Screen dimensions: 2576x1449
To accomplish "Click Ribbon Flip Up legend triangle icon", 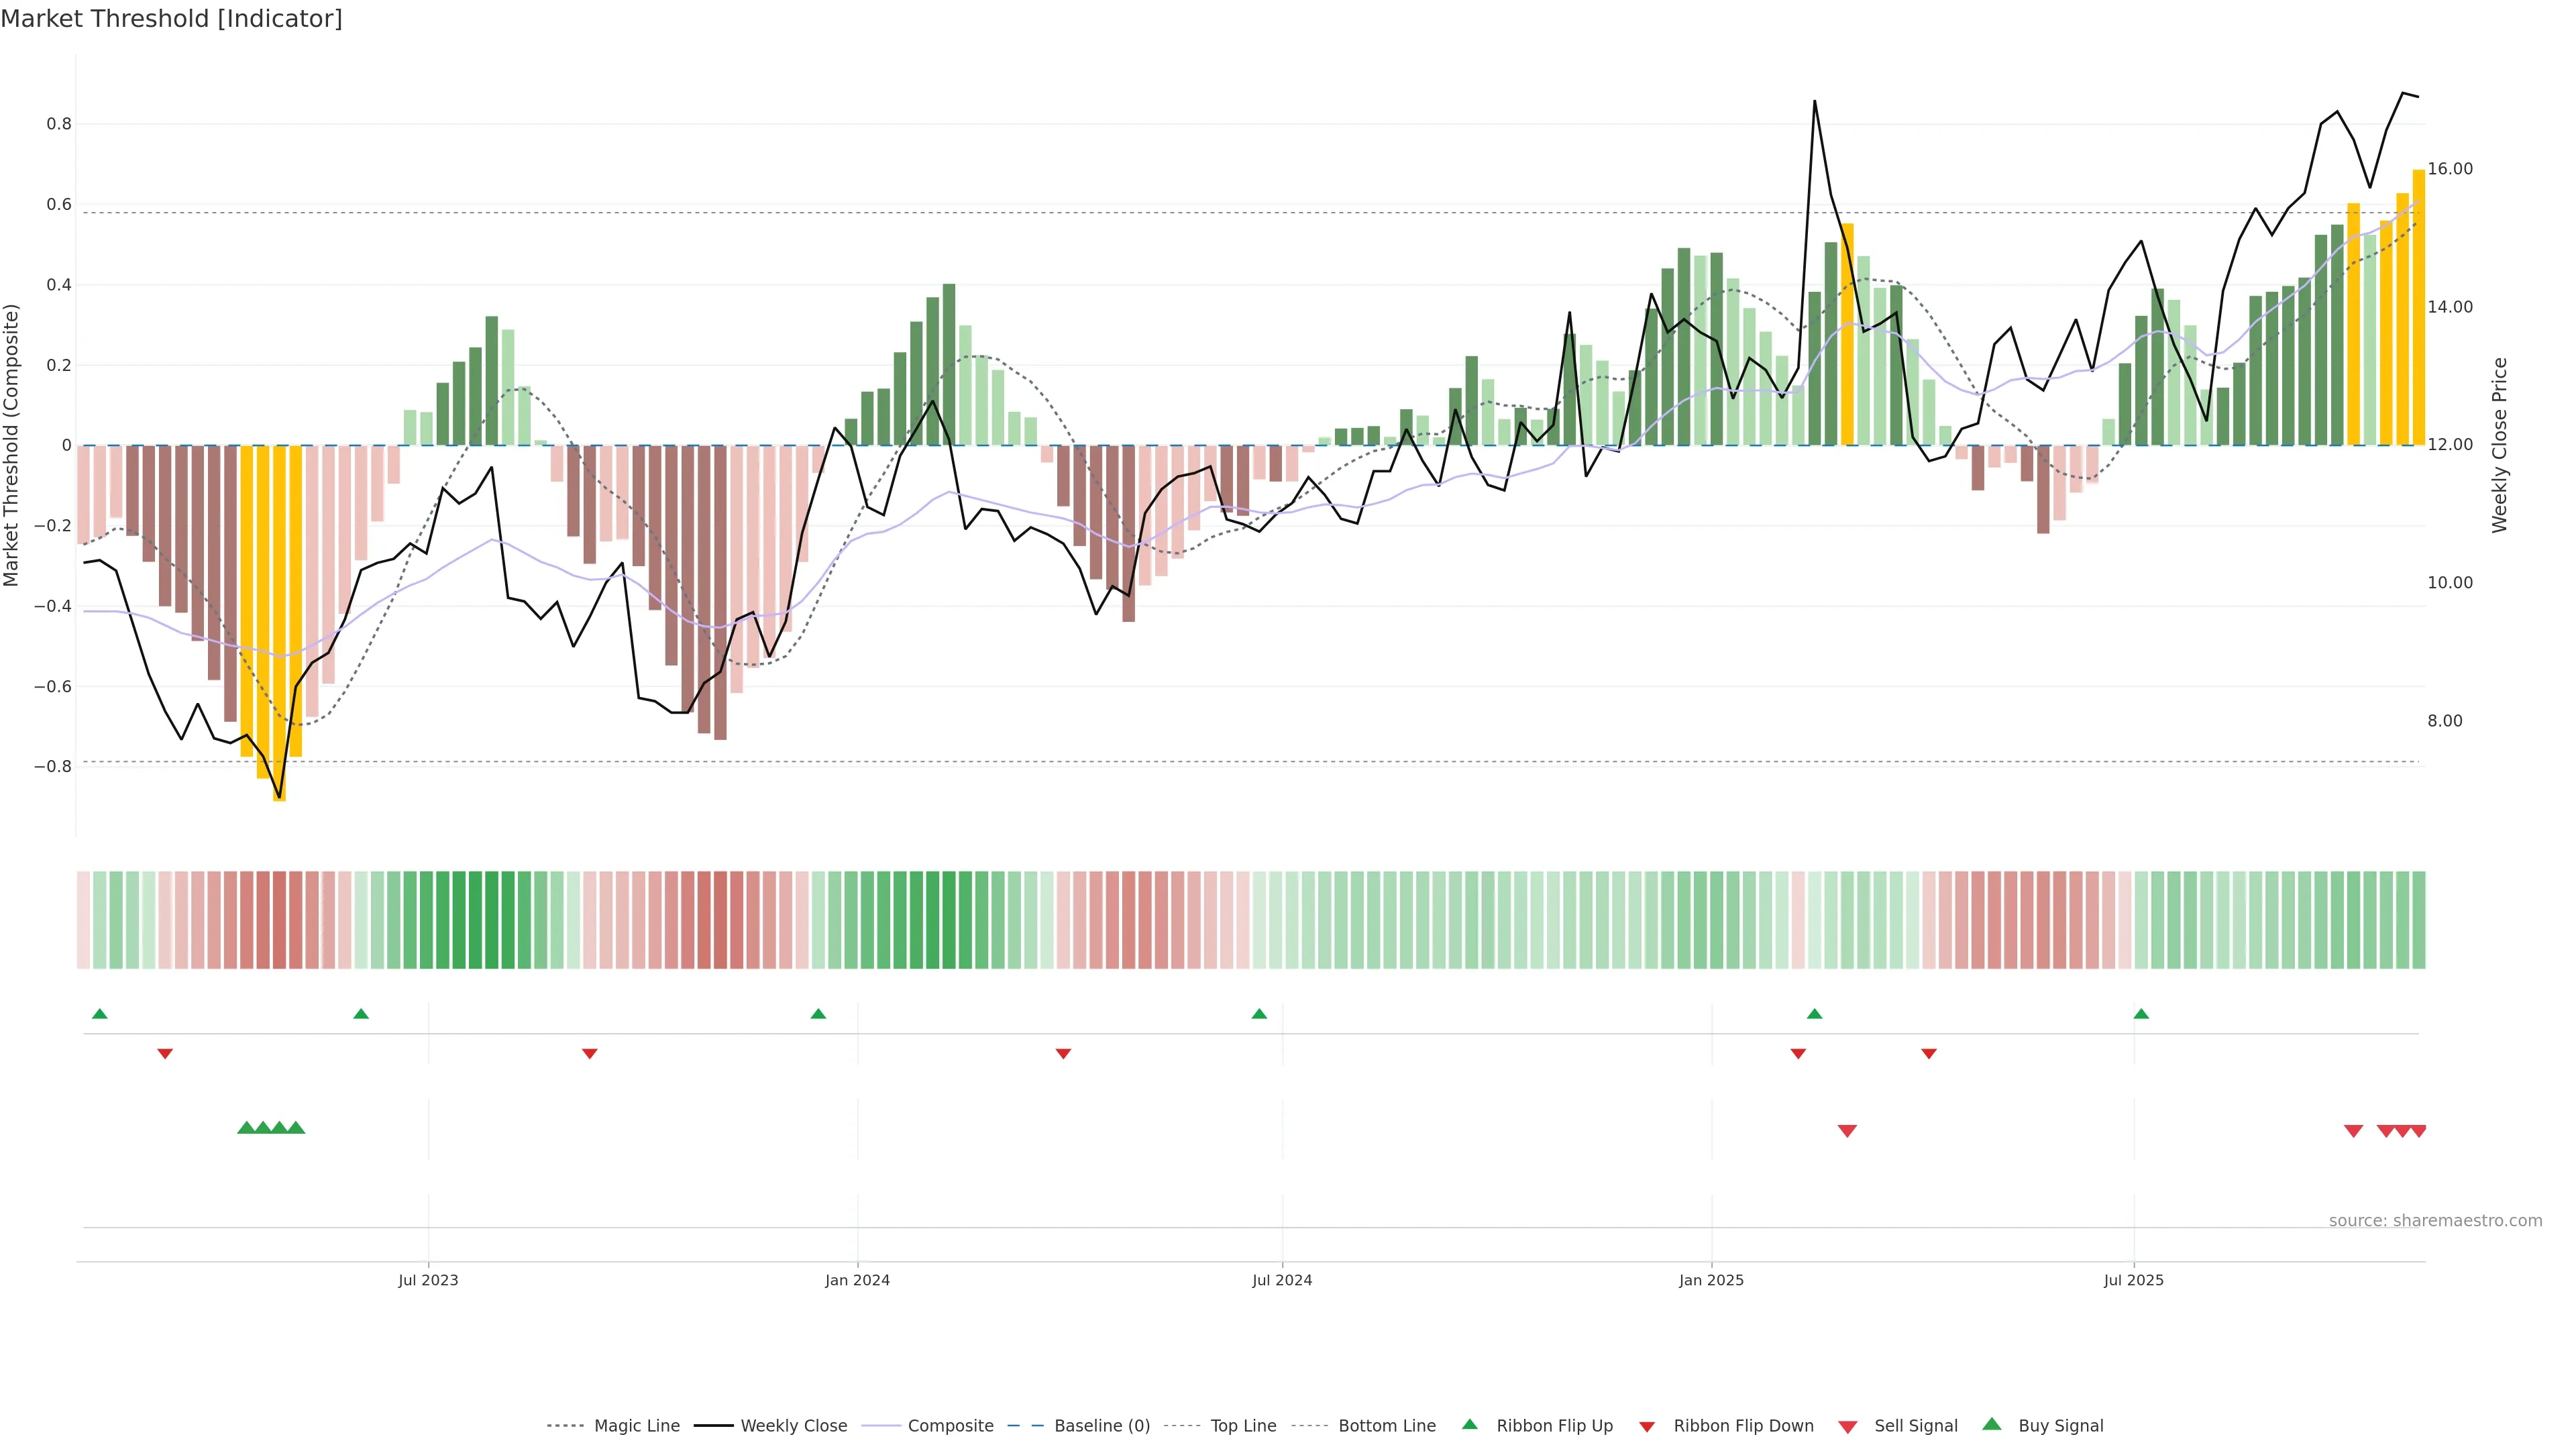I will pyautogui.click(x=1470, y=1424).
